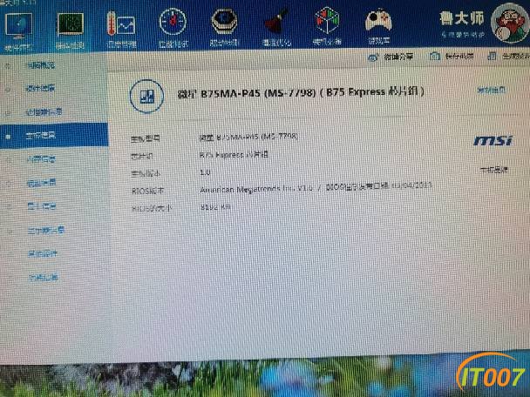Open temperature management thermometer icon
This screenshot has height=397, width=530.
(121, 24)
